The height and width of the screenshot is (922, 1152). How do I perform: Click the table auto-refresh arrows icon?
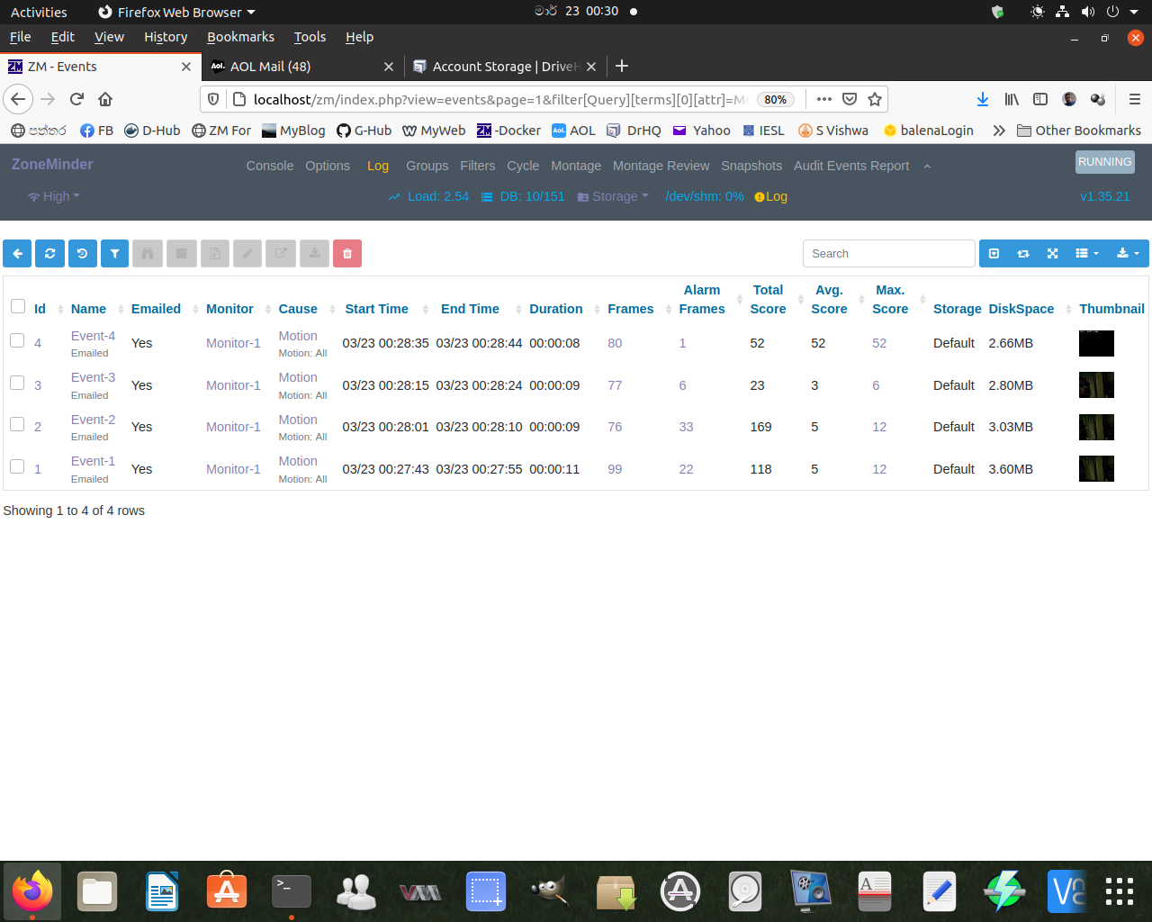click(x=1023, y=254)
